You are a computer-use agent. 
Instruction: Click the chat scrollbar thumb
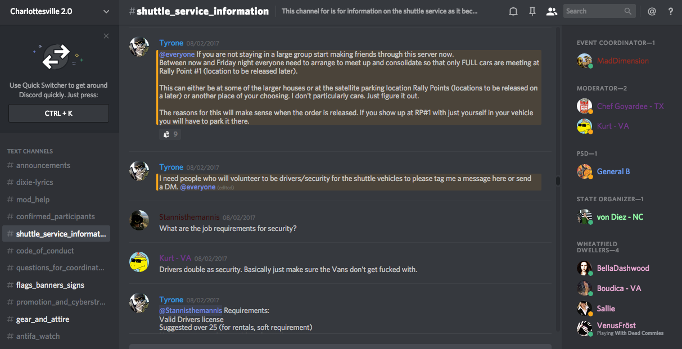coord(558,181)
